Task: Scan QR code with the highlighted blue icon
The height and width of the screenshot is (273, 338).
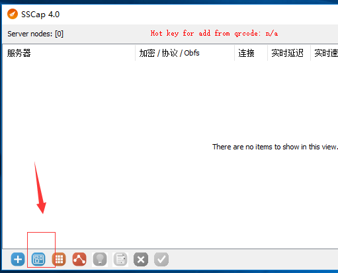Action: 38,259
